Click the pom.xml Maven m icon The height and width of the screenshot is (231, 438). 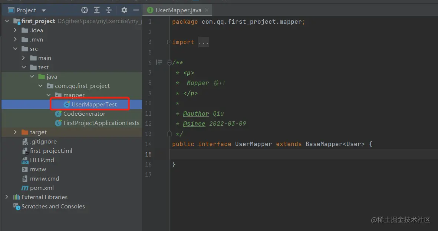25,188
